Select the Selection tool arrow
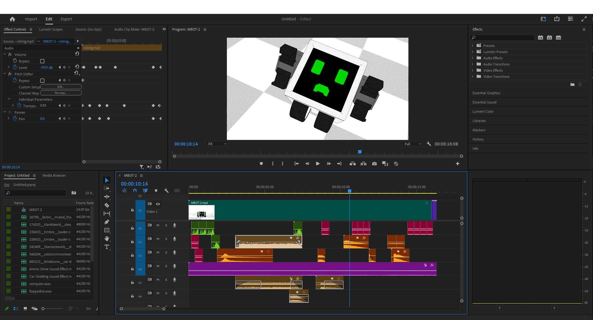Screen dimensions: 593x320 [x=107, y=180]
